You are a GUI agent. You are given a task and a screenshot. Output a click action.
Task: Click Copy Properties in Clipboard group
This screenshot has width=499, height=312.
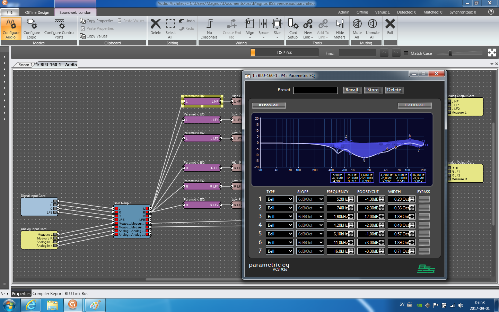coord(97,21)
